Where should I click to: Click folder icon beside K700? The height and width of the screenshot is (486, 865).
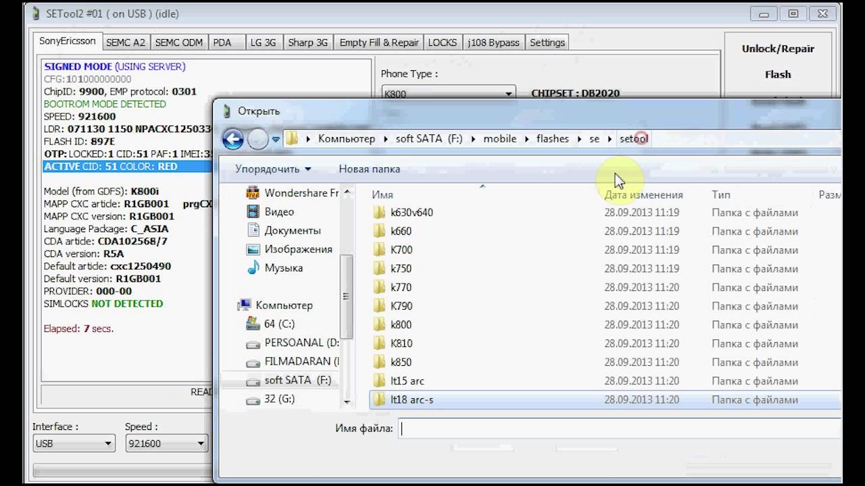point(379,250)
